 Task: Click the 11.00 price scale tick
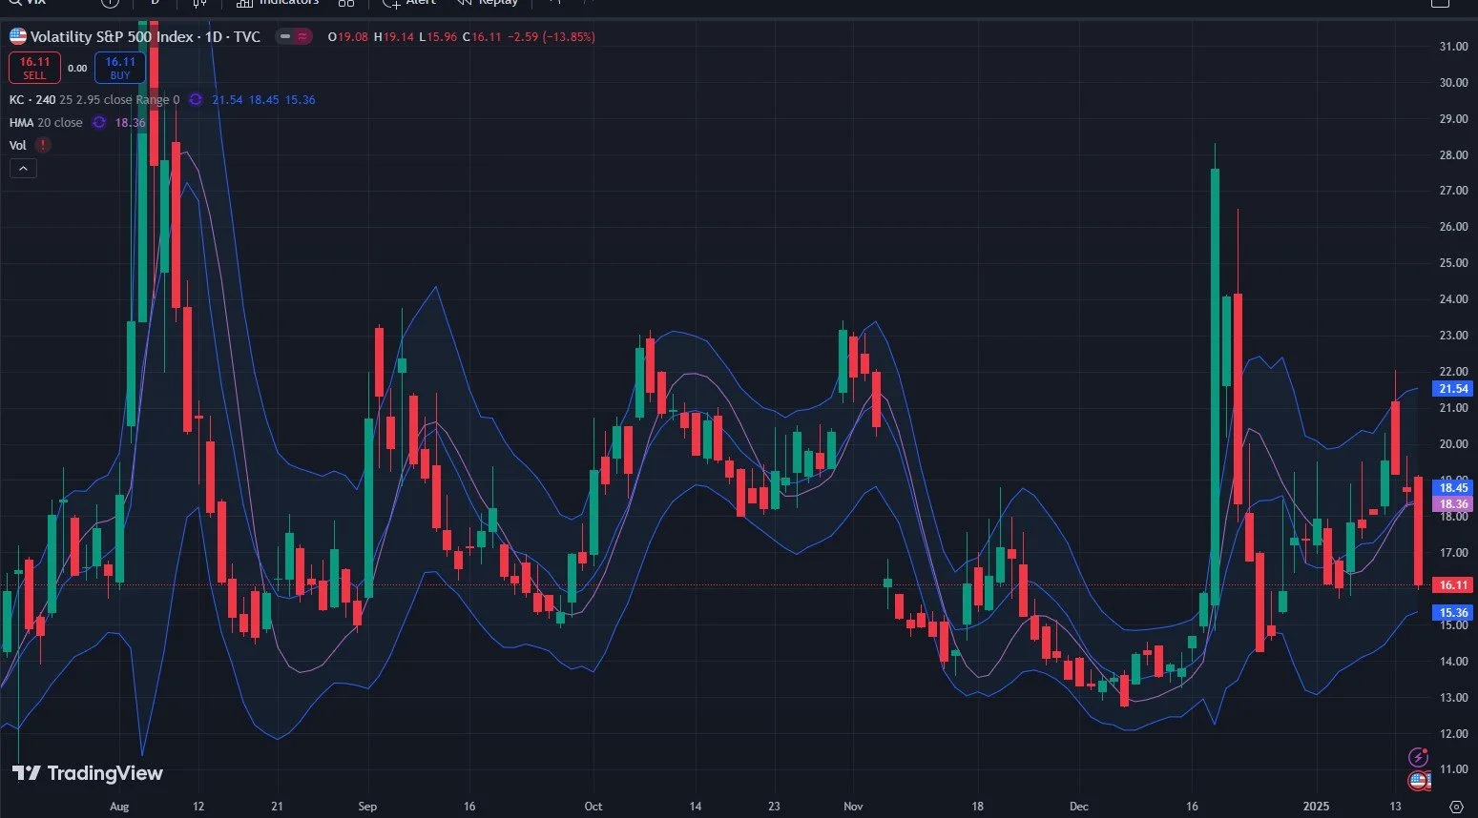(1453, 769)
